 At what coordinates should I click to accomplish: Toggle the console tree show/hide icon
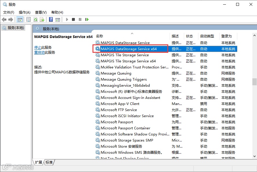click(x=20, y=19)
